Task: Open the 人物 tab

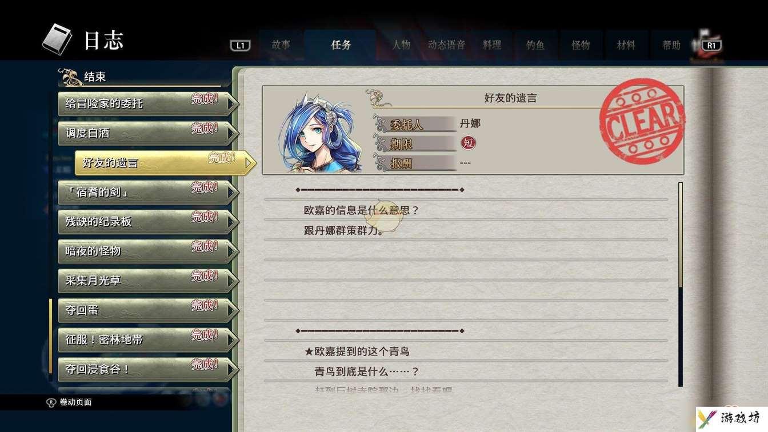Action: pos(401,45)
